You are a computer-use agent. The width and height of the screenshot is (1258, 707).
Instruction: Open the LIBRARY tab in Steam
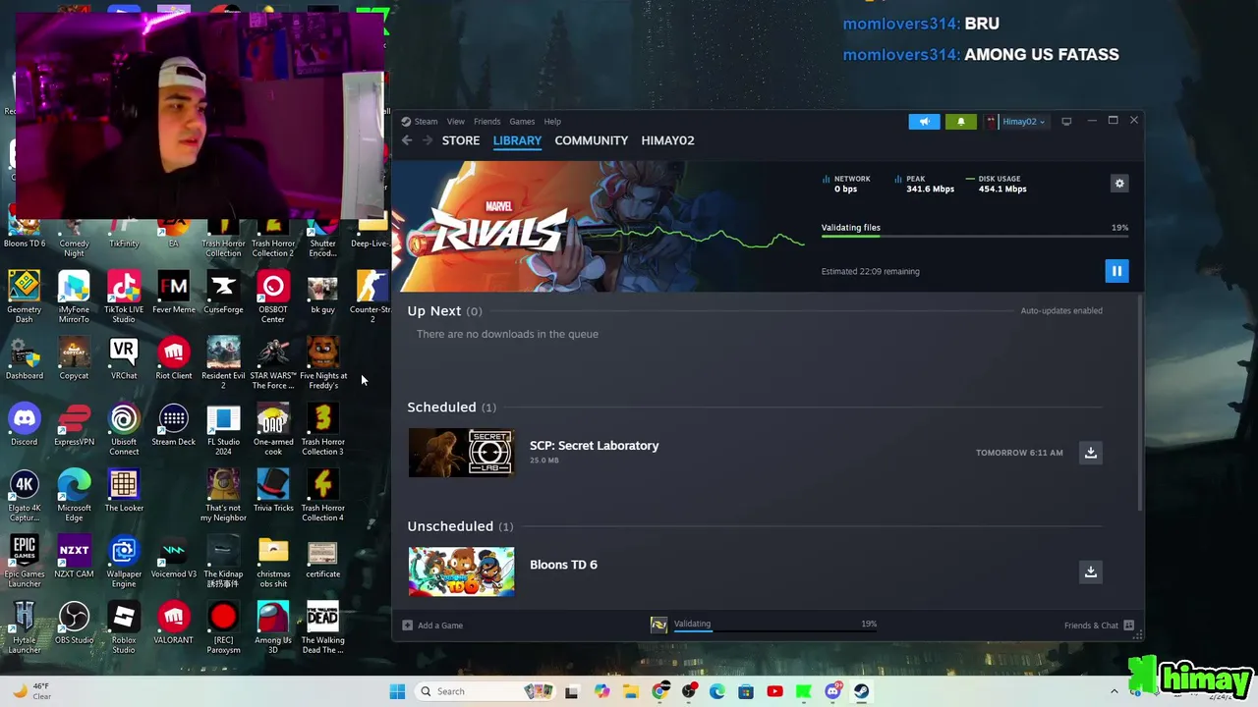click(x=517, y=140)
